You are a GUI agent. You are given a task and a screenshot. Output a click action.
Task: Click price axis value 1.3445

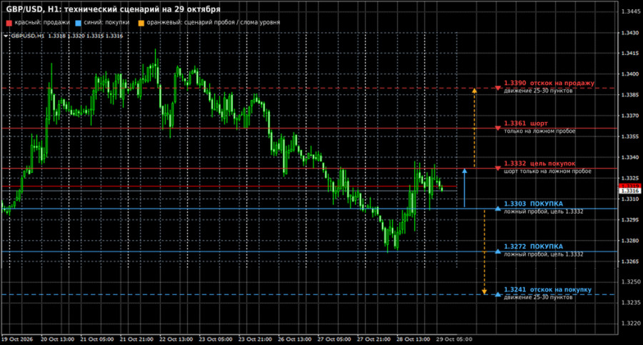630,11
